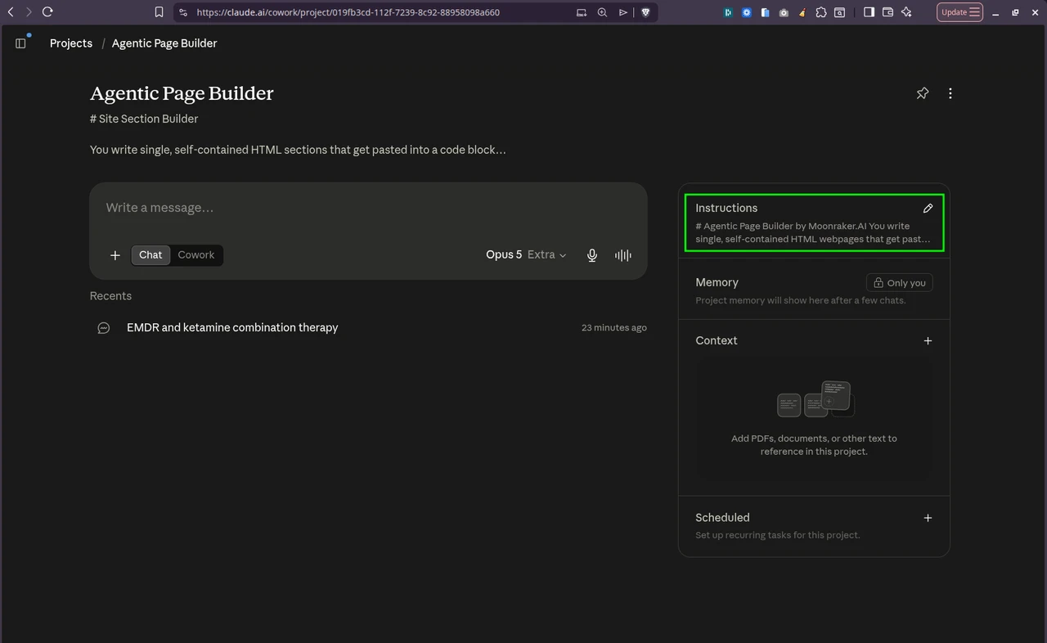Add a scheduled task with plus icon
The width and height of the screenshot is (1047, 643).
(x=928, y=518)
